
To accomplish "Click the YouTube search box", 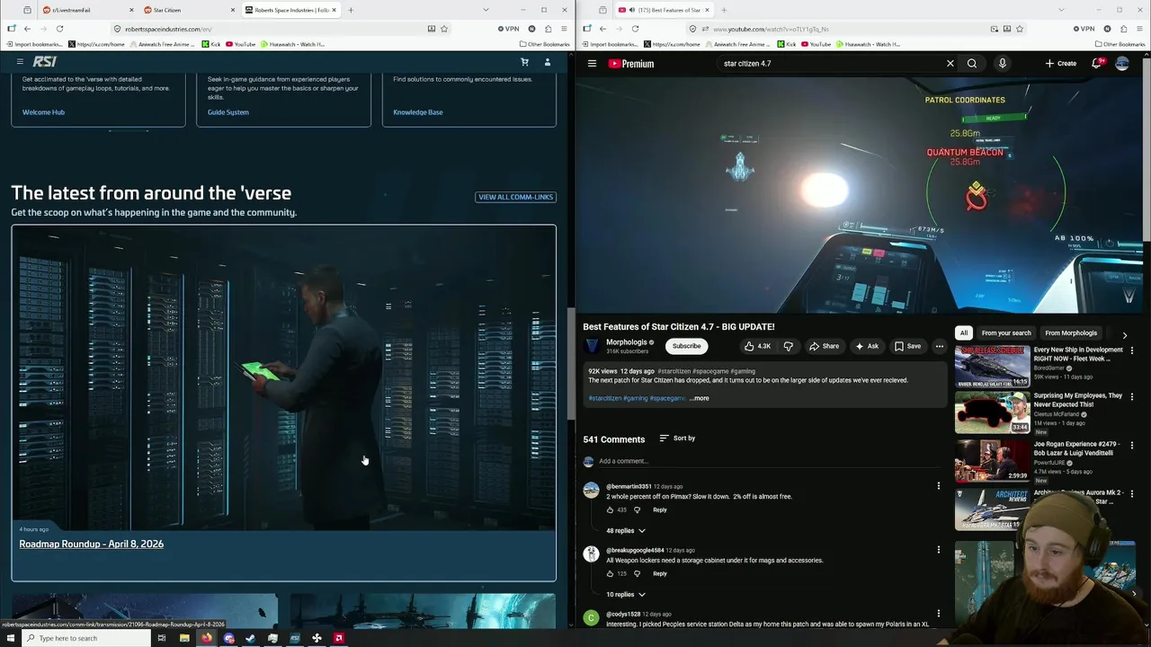I will click(827, 64).
